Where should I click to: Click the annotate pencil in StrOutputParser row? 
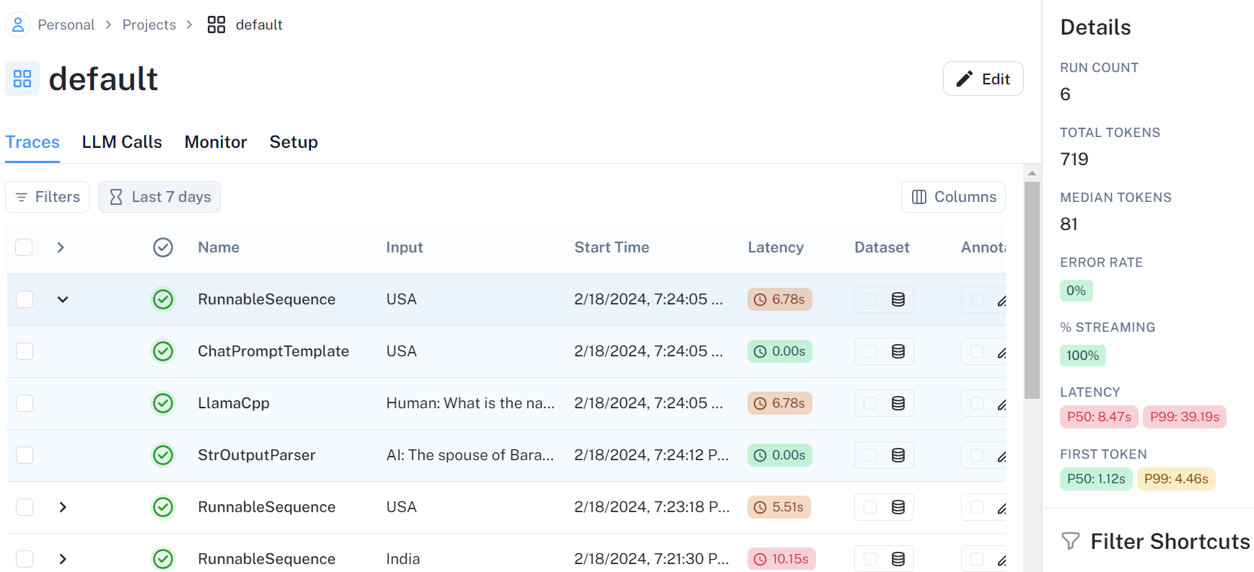[1001, 456]
